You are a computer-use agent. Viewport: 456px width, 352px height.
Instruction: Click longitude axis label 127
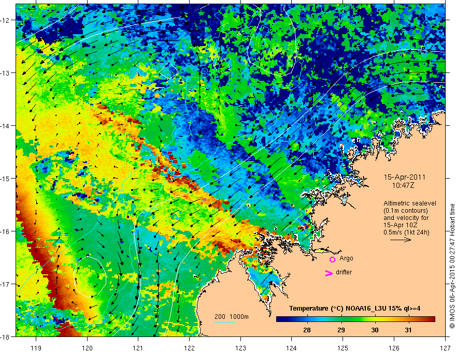(x=445, y=348)
